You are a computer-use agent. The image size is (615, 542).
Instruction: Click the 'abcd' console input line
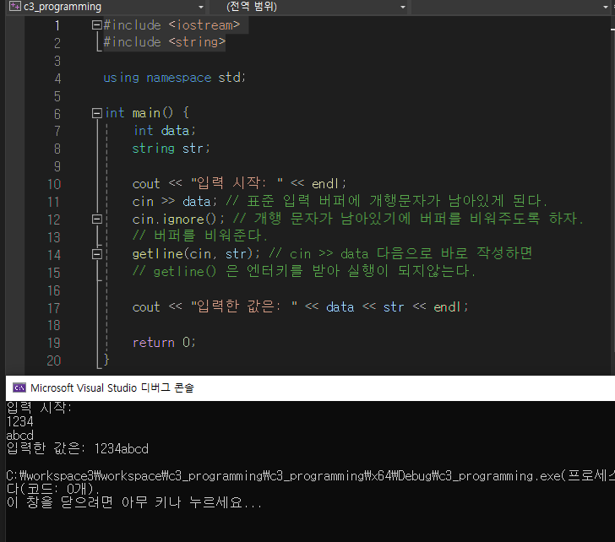20,435
